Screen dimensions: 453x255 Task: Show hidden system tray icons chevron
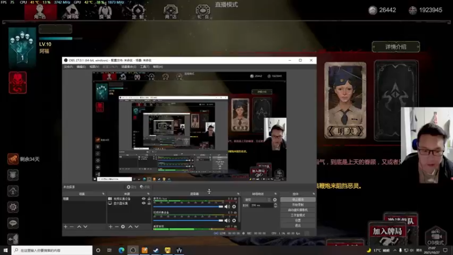(x=395, y=250)
